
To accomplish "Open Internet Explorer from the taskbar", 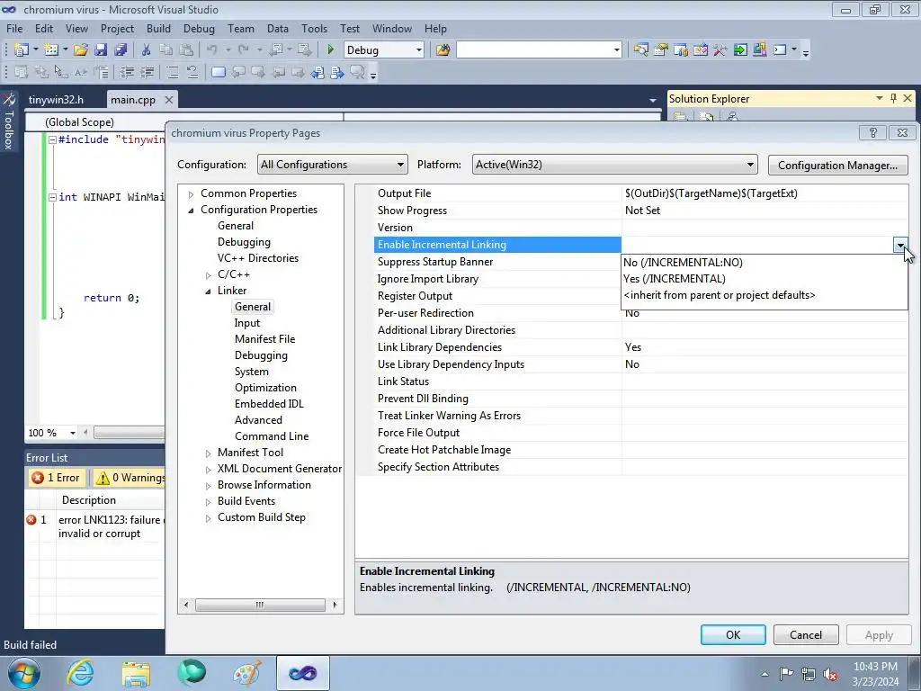I will coord(80,673).
